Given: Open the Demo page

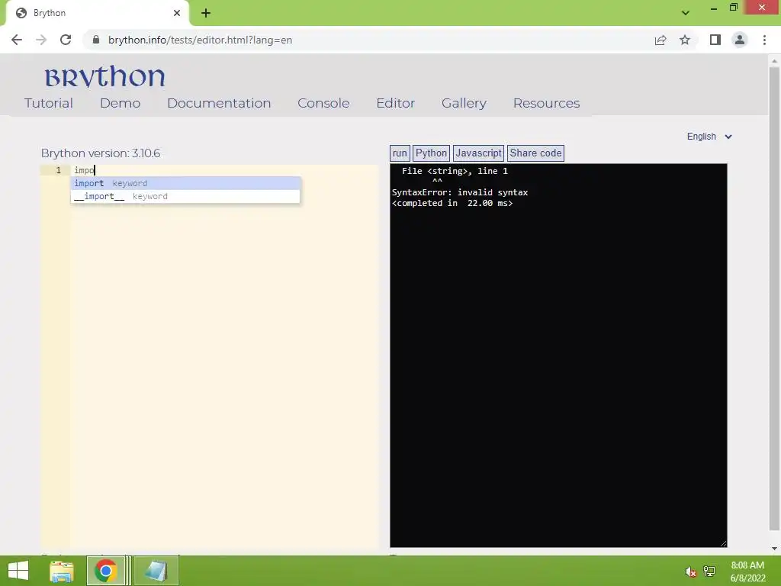Looking at the screenshot, I should [120, 103].
